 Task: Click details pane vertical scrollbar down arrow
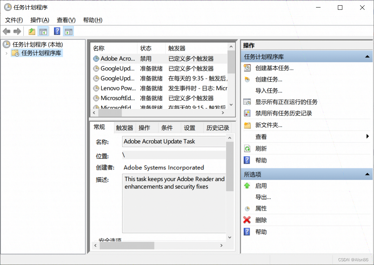coord(230,237)
